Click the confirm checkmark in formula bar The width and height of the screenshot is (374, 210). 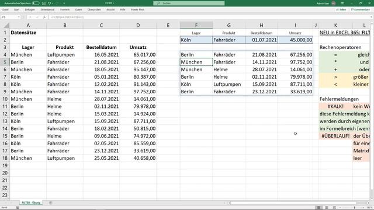click(x=37, y=17)
